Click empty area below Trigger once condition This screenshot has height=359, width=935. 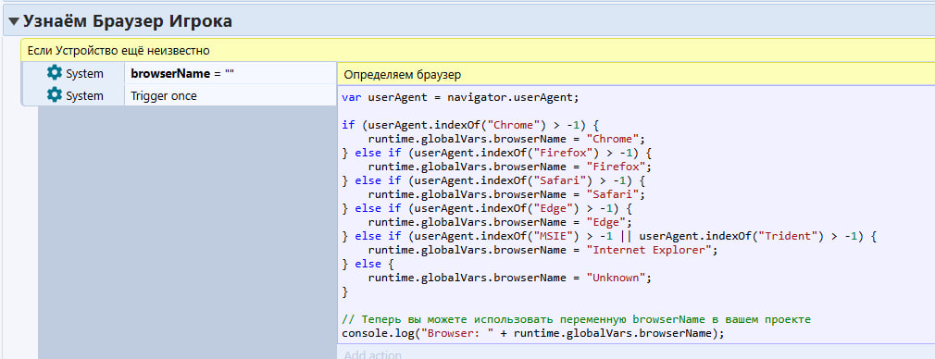[x=187, y=232]
